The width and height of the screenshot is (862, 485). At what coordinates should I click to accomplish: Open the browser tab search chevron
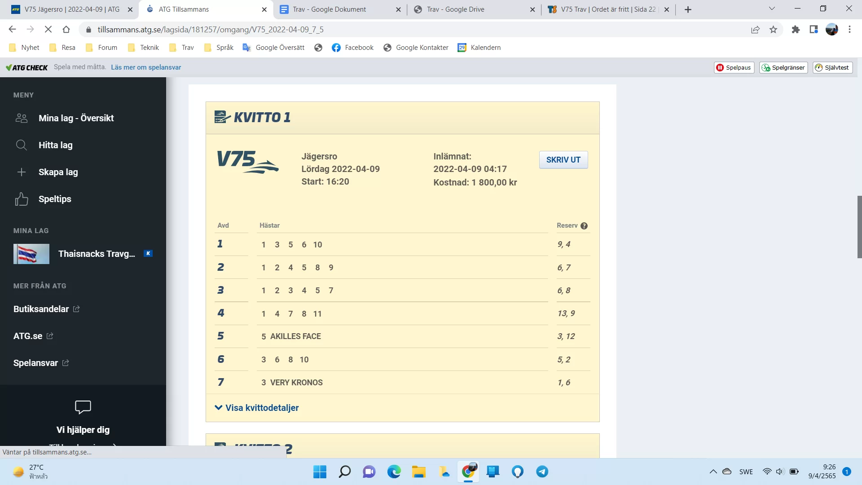[x=772, y=9]
